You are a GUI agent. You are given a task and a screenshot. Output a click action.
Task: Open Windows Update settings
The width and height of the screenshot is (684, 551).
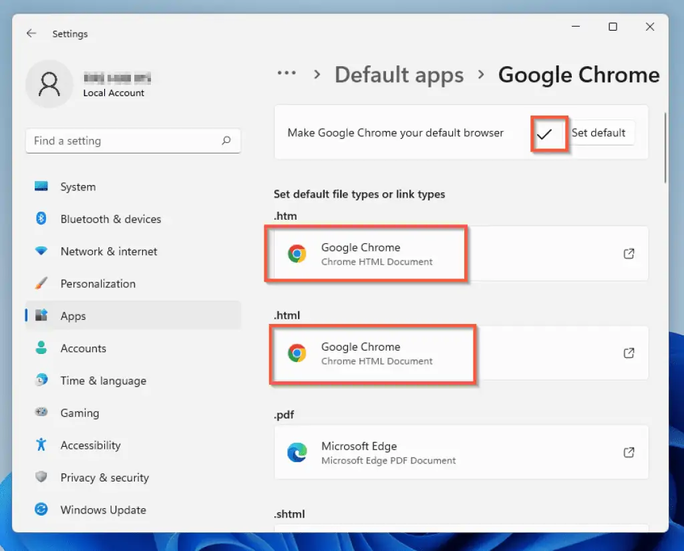click(134, 510)
